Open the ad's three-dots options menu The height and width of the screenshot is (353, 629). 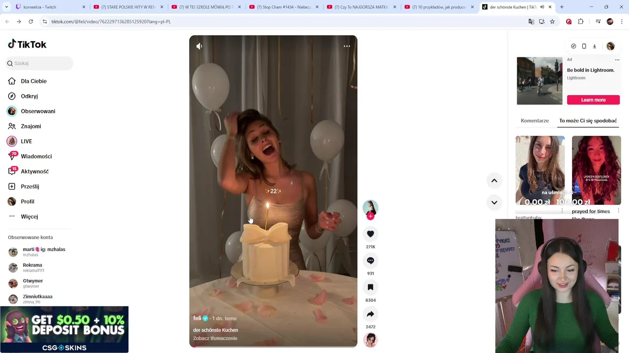[617, 60]
